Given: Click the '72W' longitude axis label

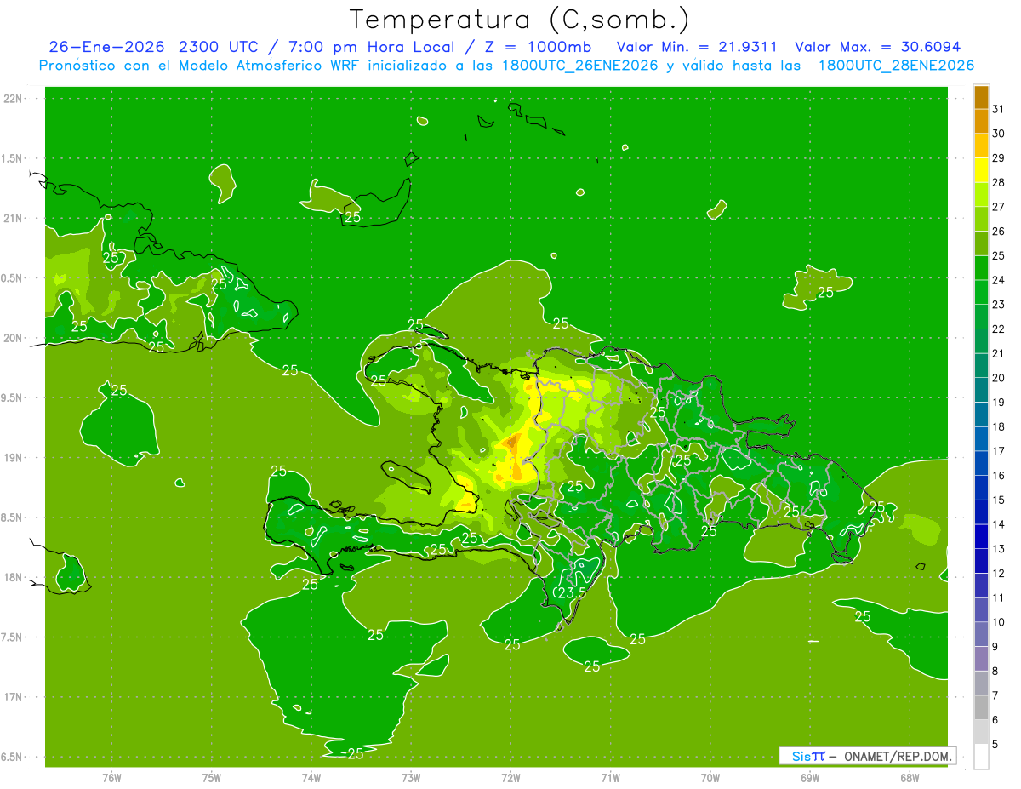Looking at the screenshot, I should [x=510, y=778].
